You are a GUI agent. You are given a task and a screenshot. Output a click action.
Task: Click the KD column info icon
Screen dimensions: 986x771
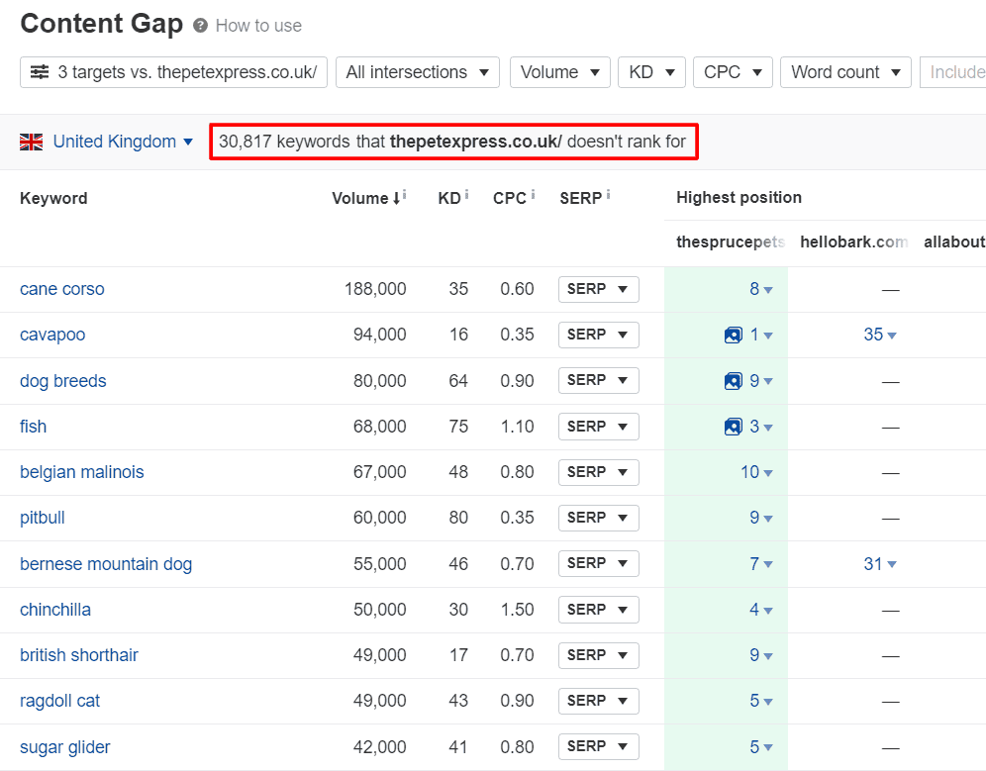(466, 195)
